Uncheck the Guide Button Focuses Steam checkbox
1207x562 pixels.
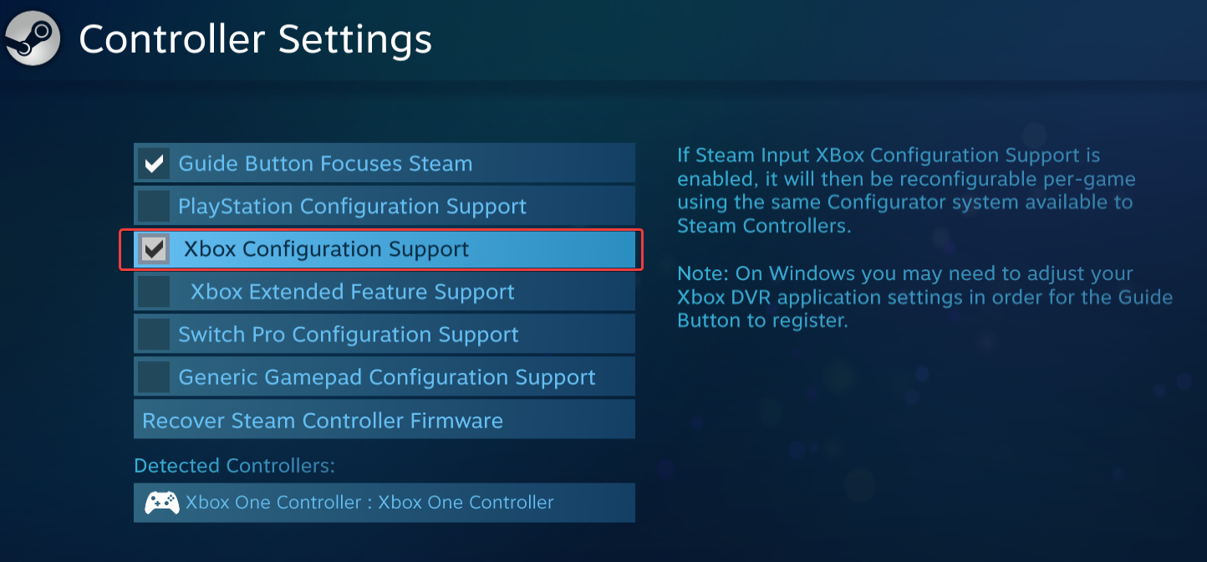pyautogui.click(x=154, y=163)
